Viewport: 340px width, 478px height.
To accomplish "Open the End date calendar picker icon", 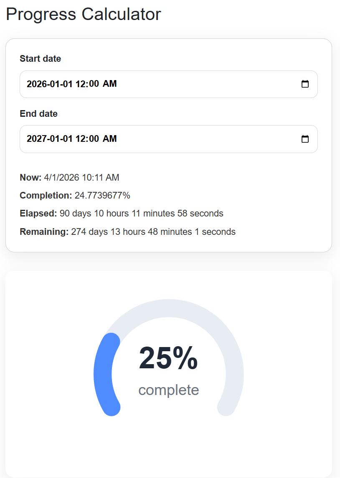I will tap(305, 139).
